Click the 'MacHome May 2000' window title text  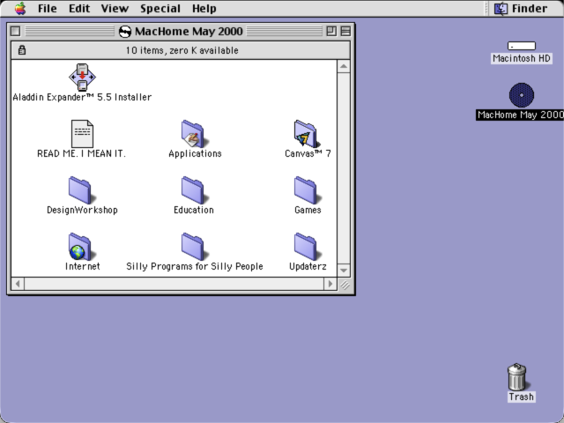point(189,32)
